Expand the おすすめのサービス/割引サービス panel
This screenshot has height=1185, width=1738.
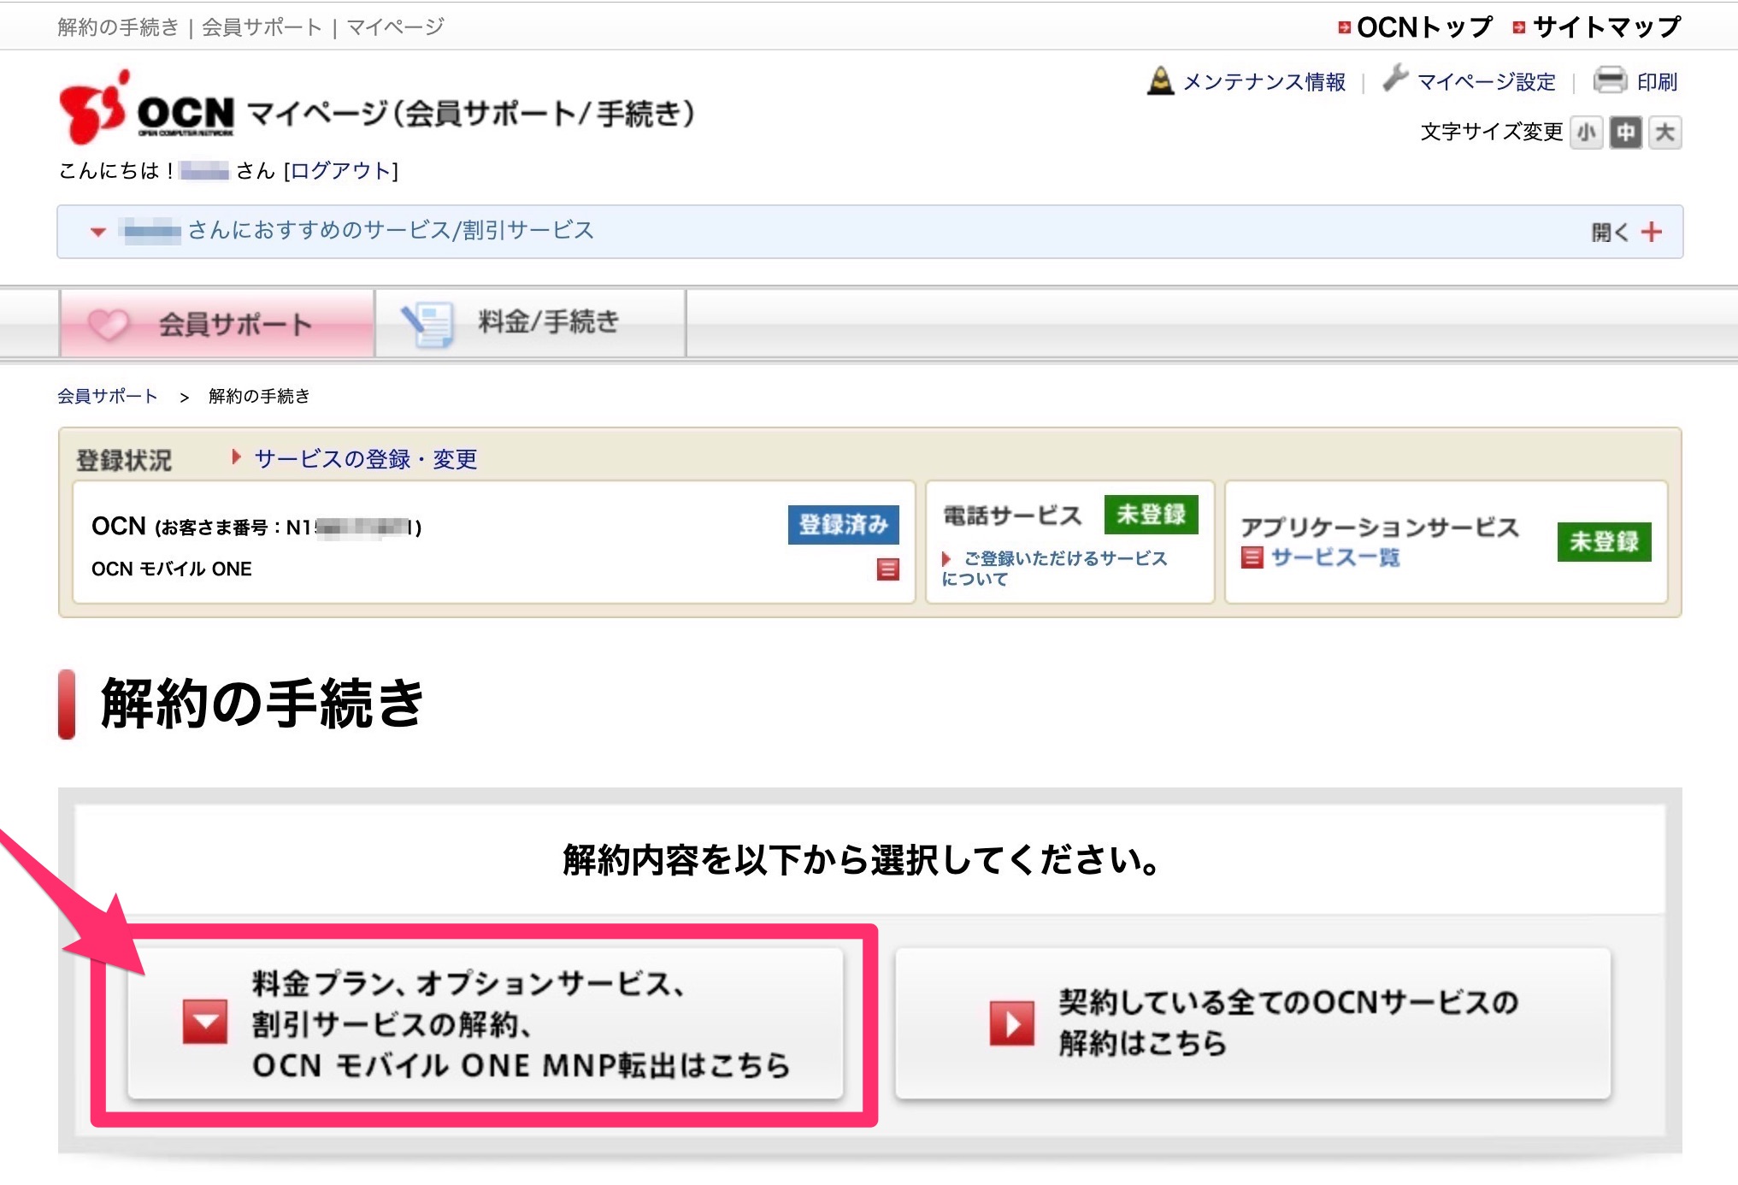[869, 232]
